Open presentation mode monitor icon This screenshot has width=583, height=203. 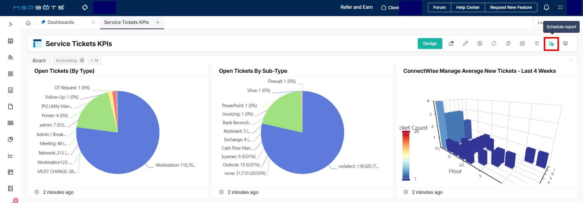(x=565, y=44)
